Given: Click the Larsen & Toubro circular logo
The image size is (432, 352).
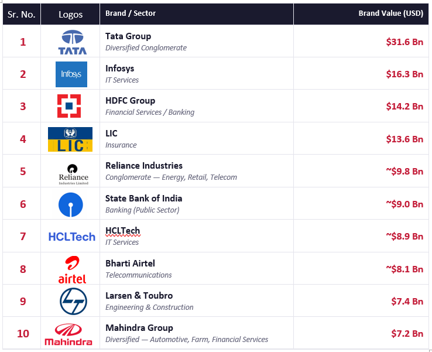Looking at the screenshot, I should 73,301.
